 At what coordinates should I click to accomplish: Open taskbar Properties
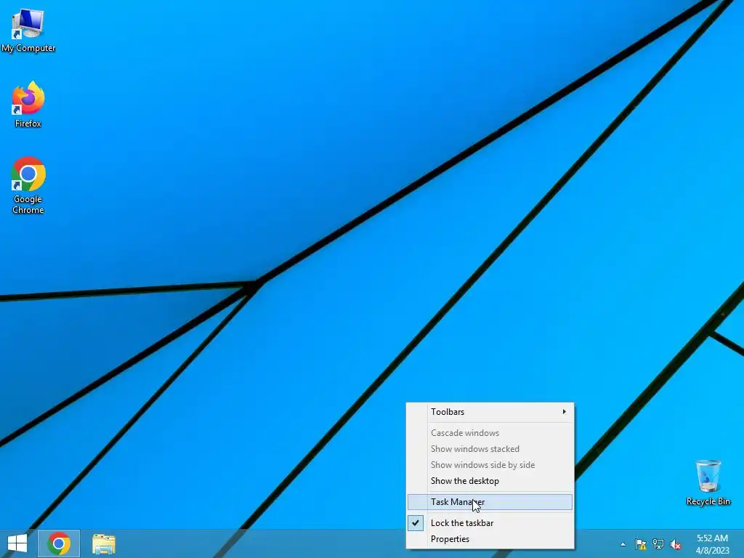tap(490, 539)
